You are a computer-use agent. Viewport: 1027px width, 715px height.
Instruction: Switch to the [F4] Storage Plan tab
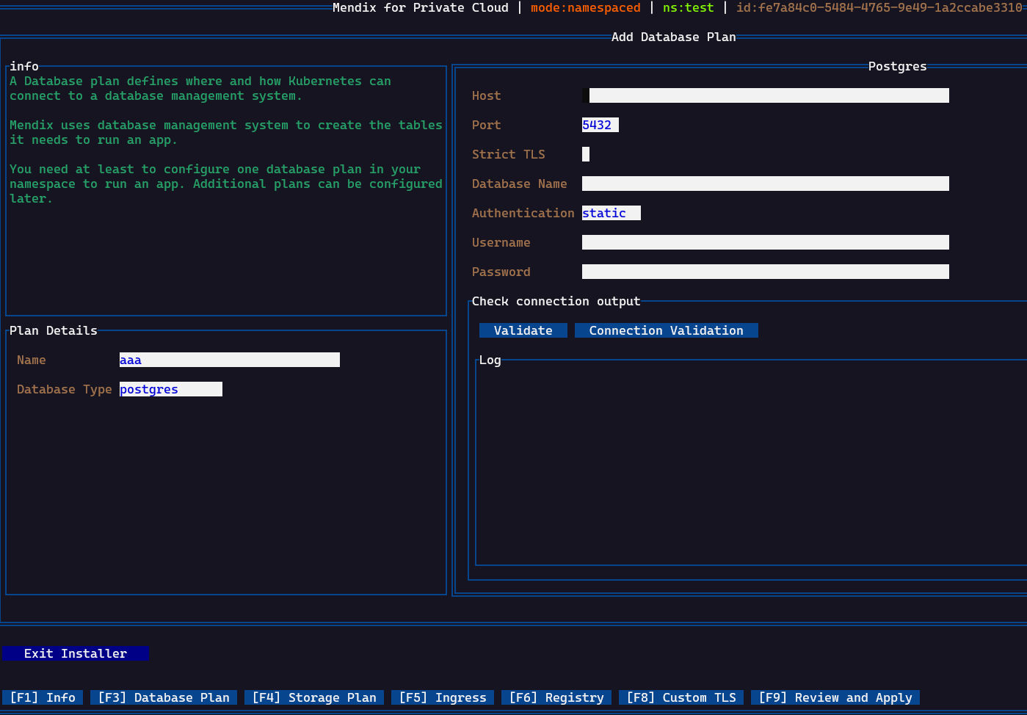click(314, 697)
